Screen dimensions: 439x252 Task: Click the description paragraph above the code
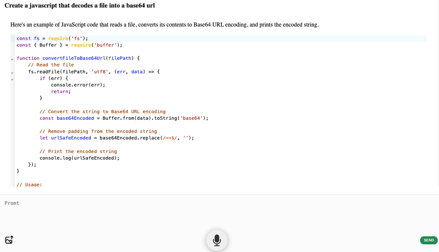point(164,25)
